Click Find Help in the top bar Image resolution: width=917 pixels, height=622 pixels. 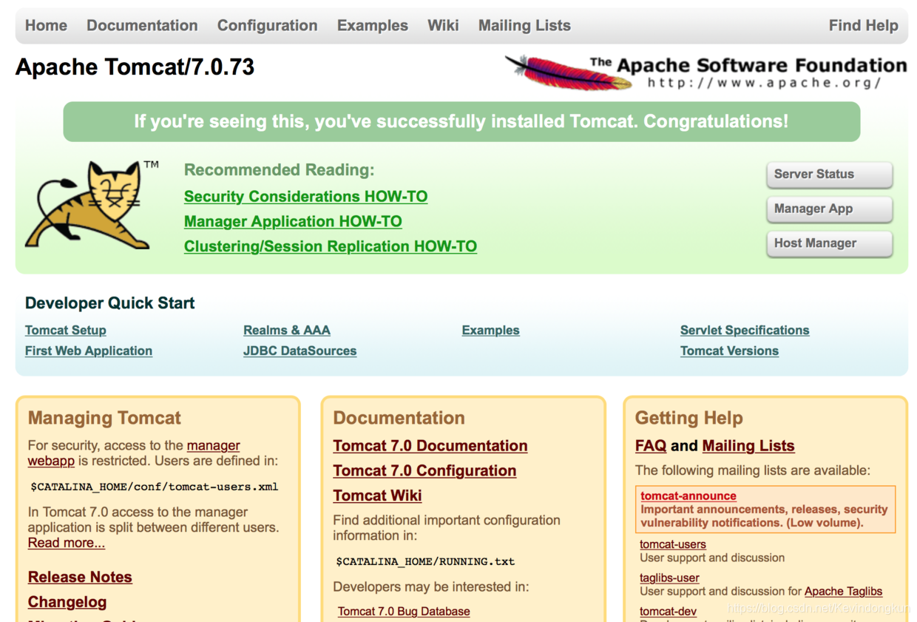click(x=863, y=25)
